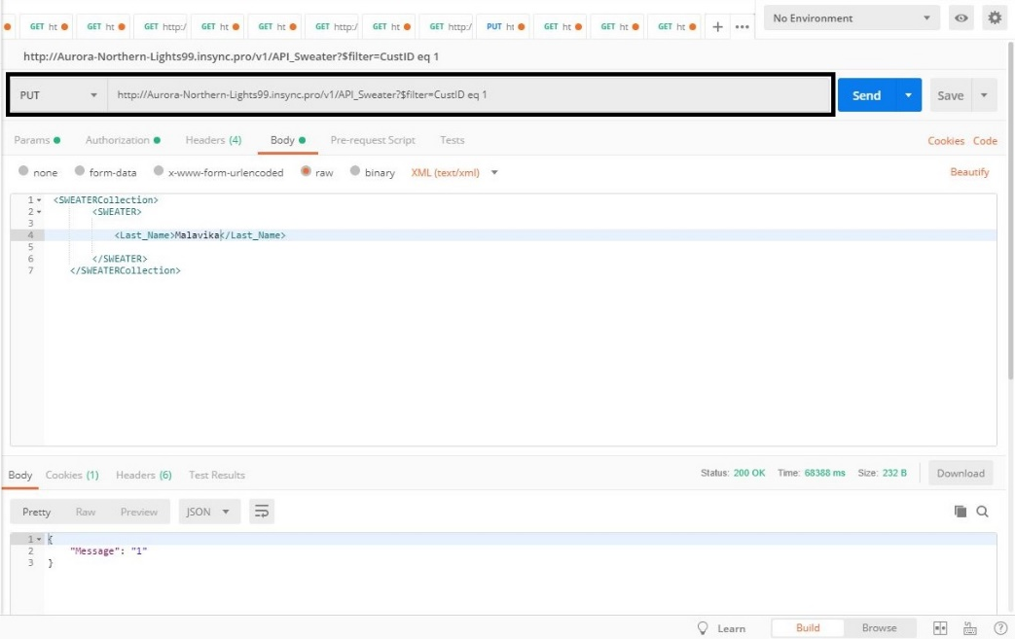Choose the form-data body option
Viewport: 1015px width, 639px height.
pos(79,172)
